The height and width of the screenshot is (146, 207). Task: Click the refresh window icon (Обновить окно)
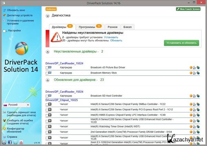4,10
